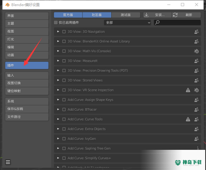
Task: Open the 动画 preferences section
Action: coord(27,55)
